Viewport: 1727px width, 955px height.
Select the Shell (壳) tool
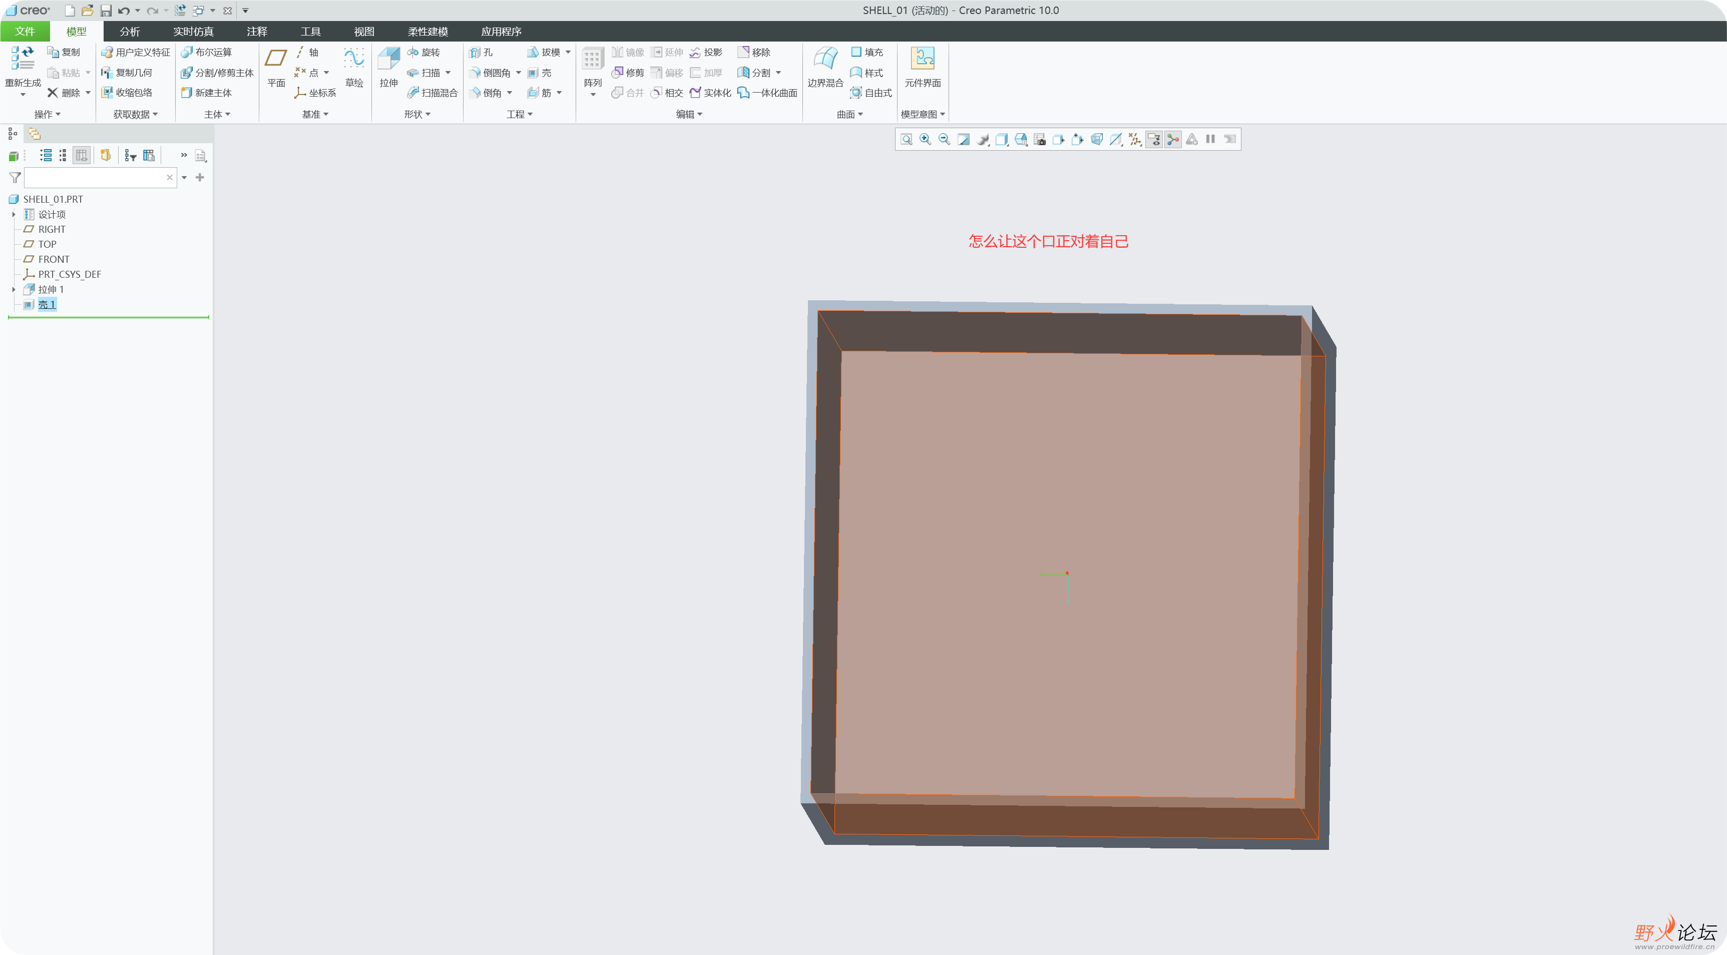(x=540, y=73)
